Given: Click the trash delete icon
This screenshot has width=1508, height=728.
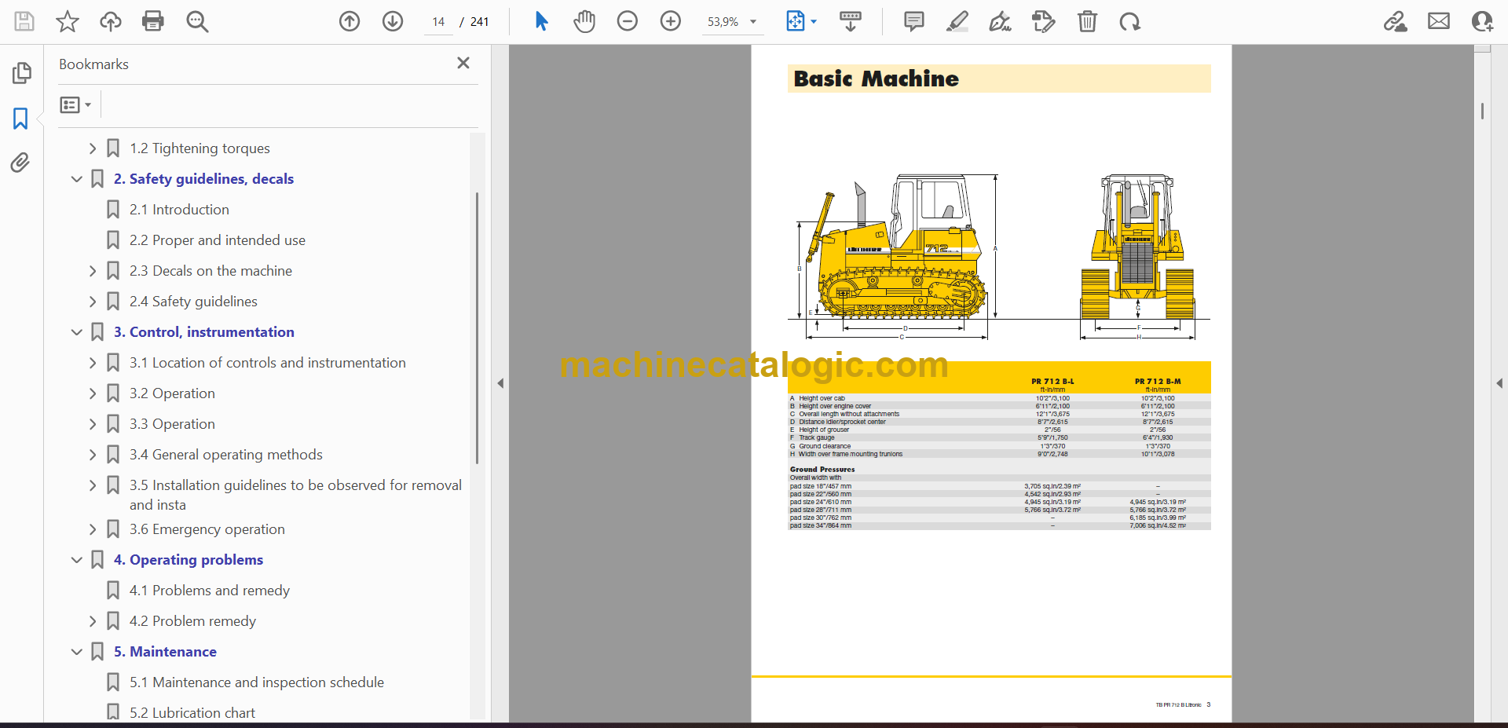Looking at the screenshot, I should [x=1087, y=21].
